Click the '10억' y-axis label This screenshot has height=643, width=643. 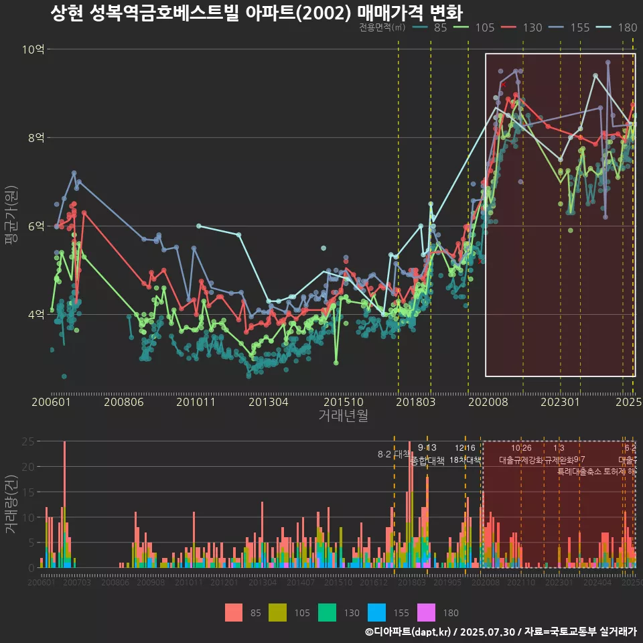coord(33,49)
